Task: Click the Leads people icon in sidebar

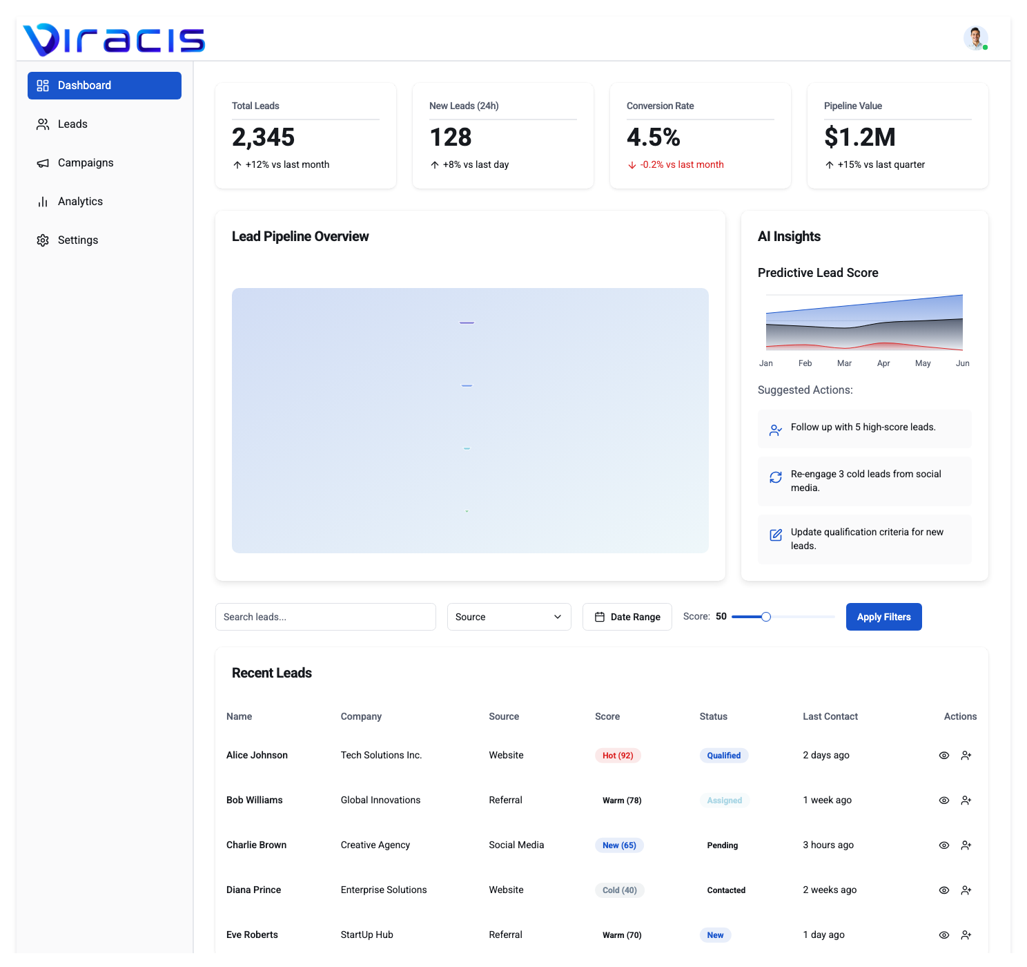Action: (43, 124)
